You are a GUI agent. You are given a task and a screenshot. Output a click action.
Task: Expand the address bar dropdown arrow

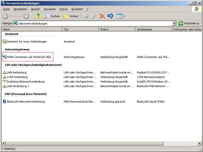click(x=174, y=23)
